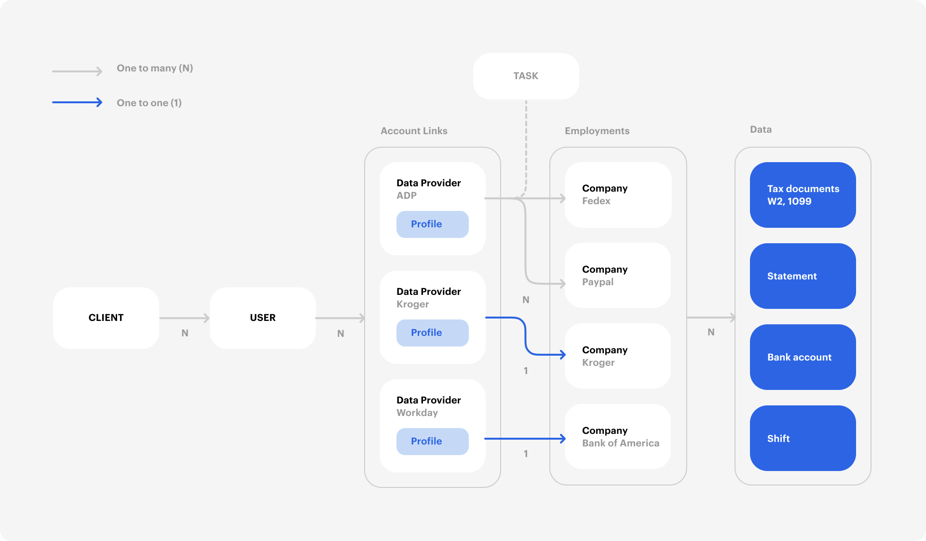Click the Account Links heading
This screenshot has width=926, height=541.
(x=414, y=131)
